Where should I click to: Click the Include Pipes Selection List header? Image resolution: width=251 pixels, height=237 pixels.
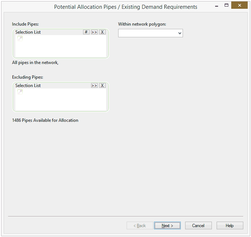point(28,32)
